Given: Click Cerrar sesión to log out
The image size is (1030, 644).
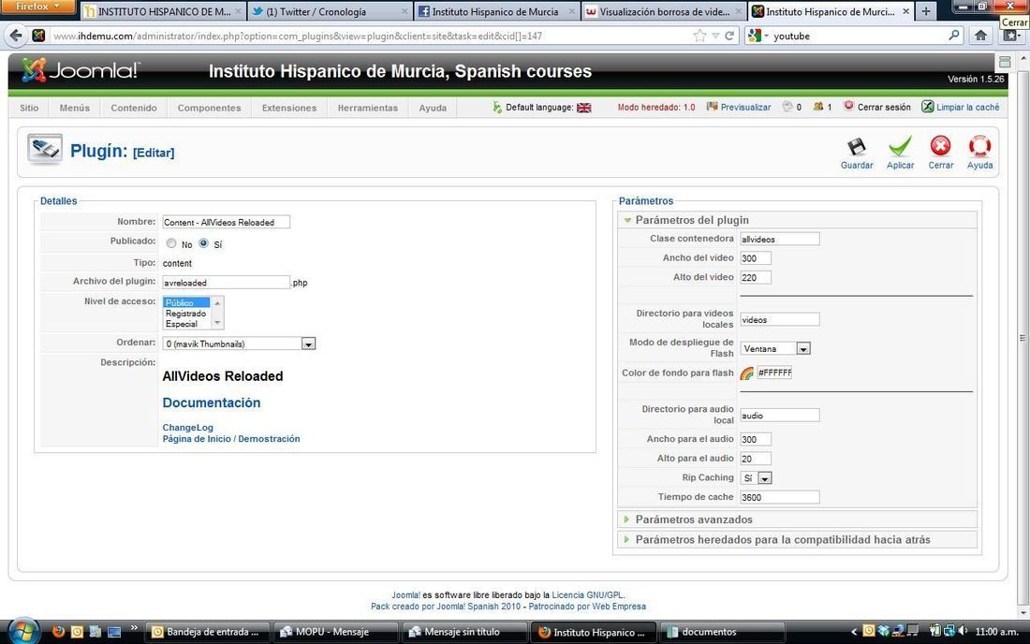Looking at the screenshot, I should [877, 107].
